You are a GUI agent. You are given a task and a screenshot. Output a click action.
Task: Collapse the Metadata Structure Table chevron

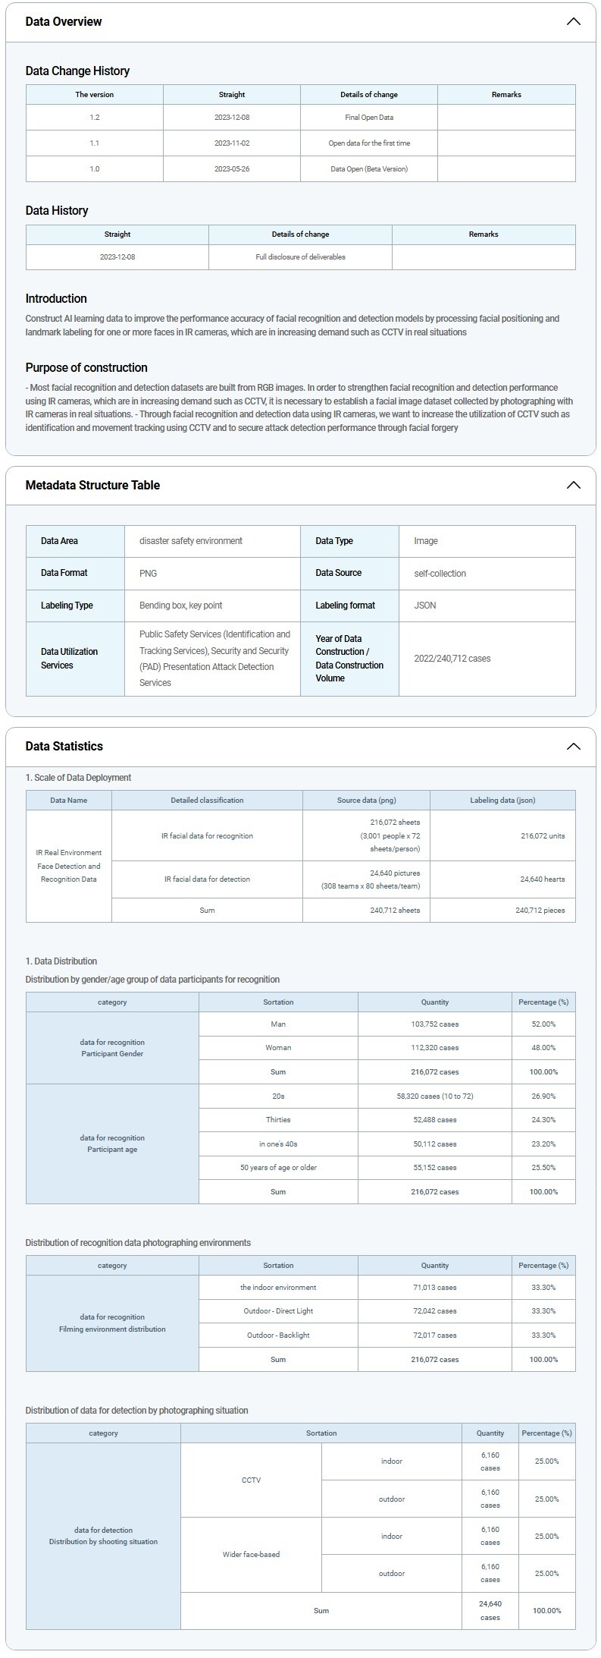[x=573, y=485]
